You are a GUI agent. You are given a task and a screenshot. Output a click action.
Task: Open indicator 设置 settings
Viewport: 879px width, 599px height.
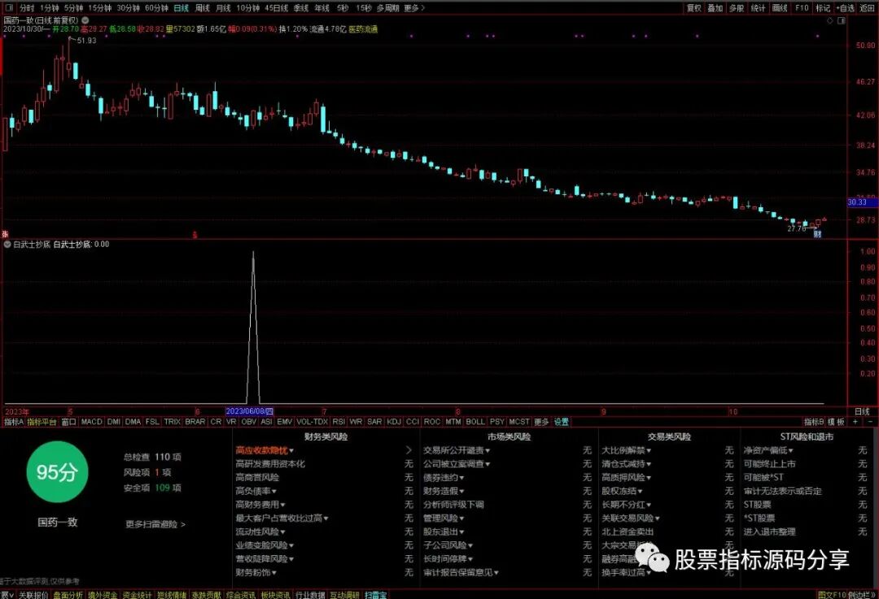(x=561, y=422)
